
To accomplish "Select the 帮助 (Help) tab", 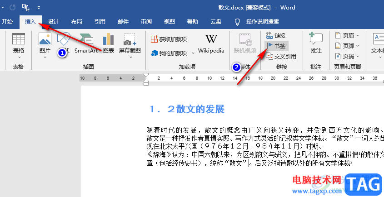I will tap(193, 21).
